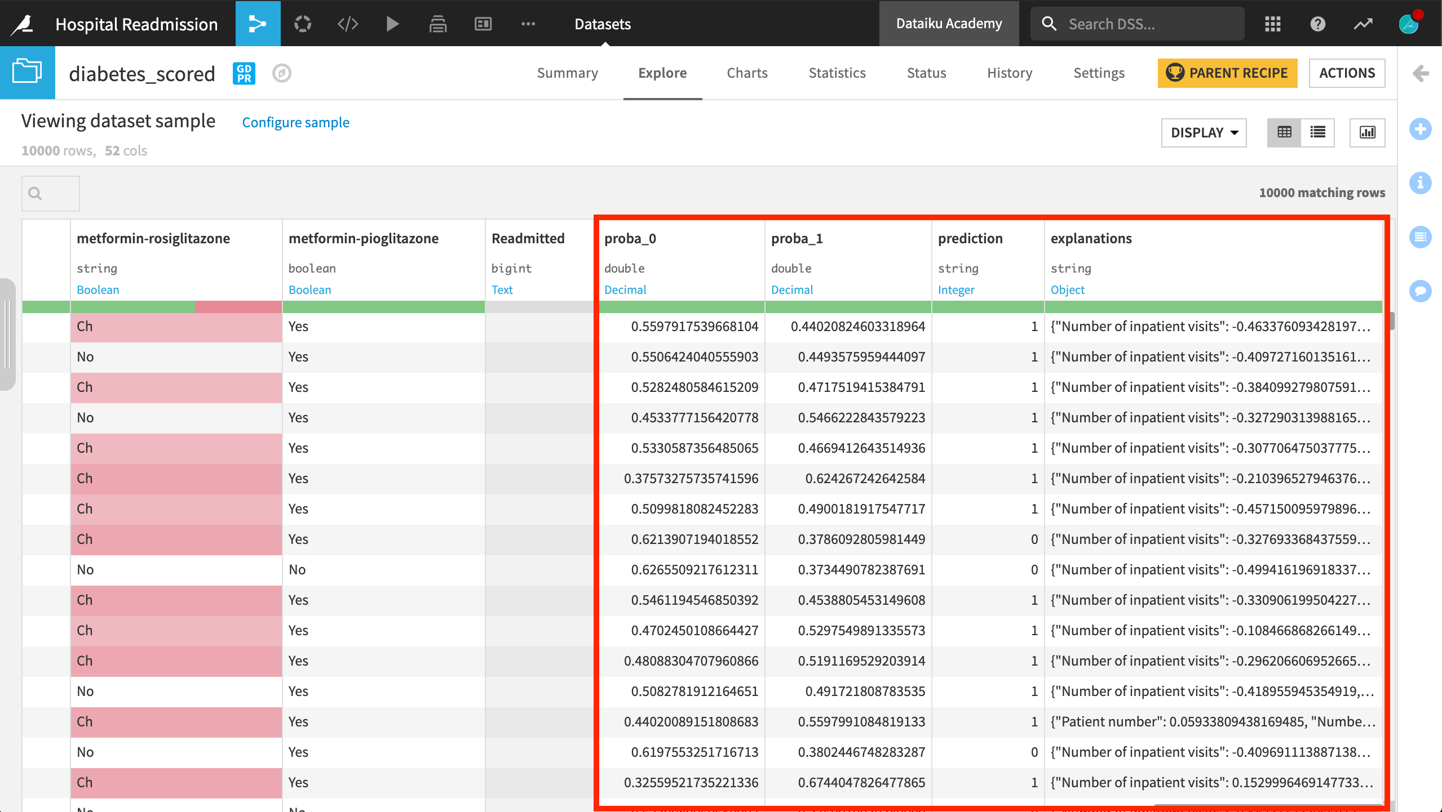Click the code recipes icon
The image size is (1442, 812).
point(348,24)
